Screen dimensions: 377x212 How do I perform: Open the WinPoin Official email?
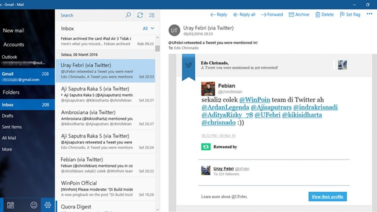pos(105,189)
